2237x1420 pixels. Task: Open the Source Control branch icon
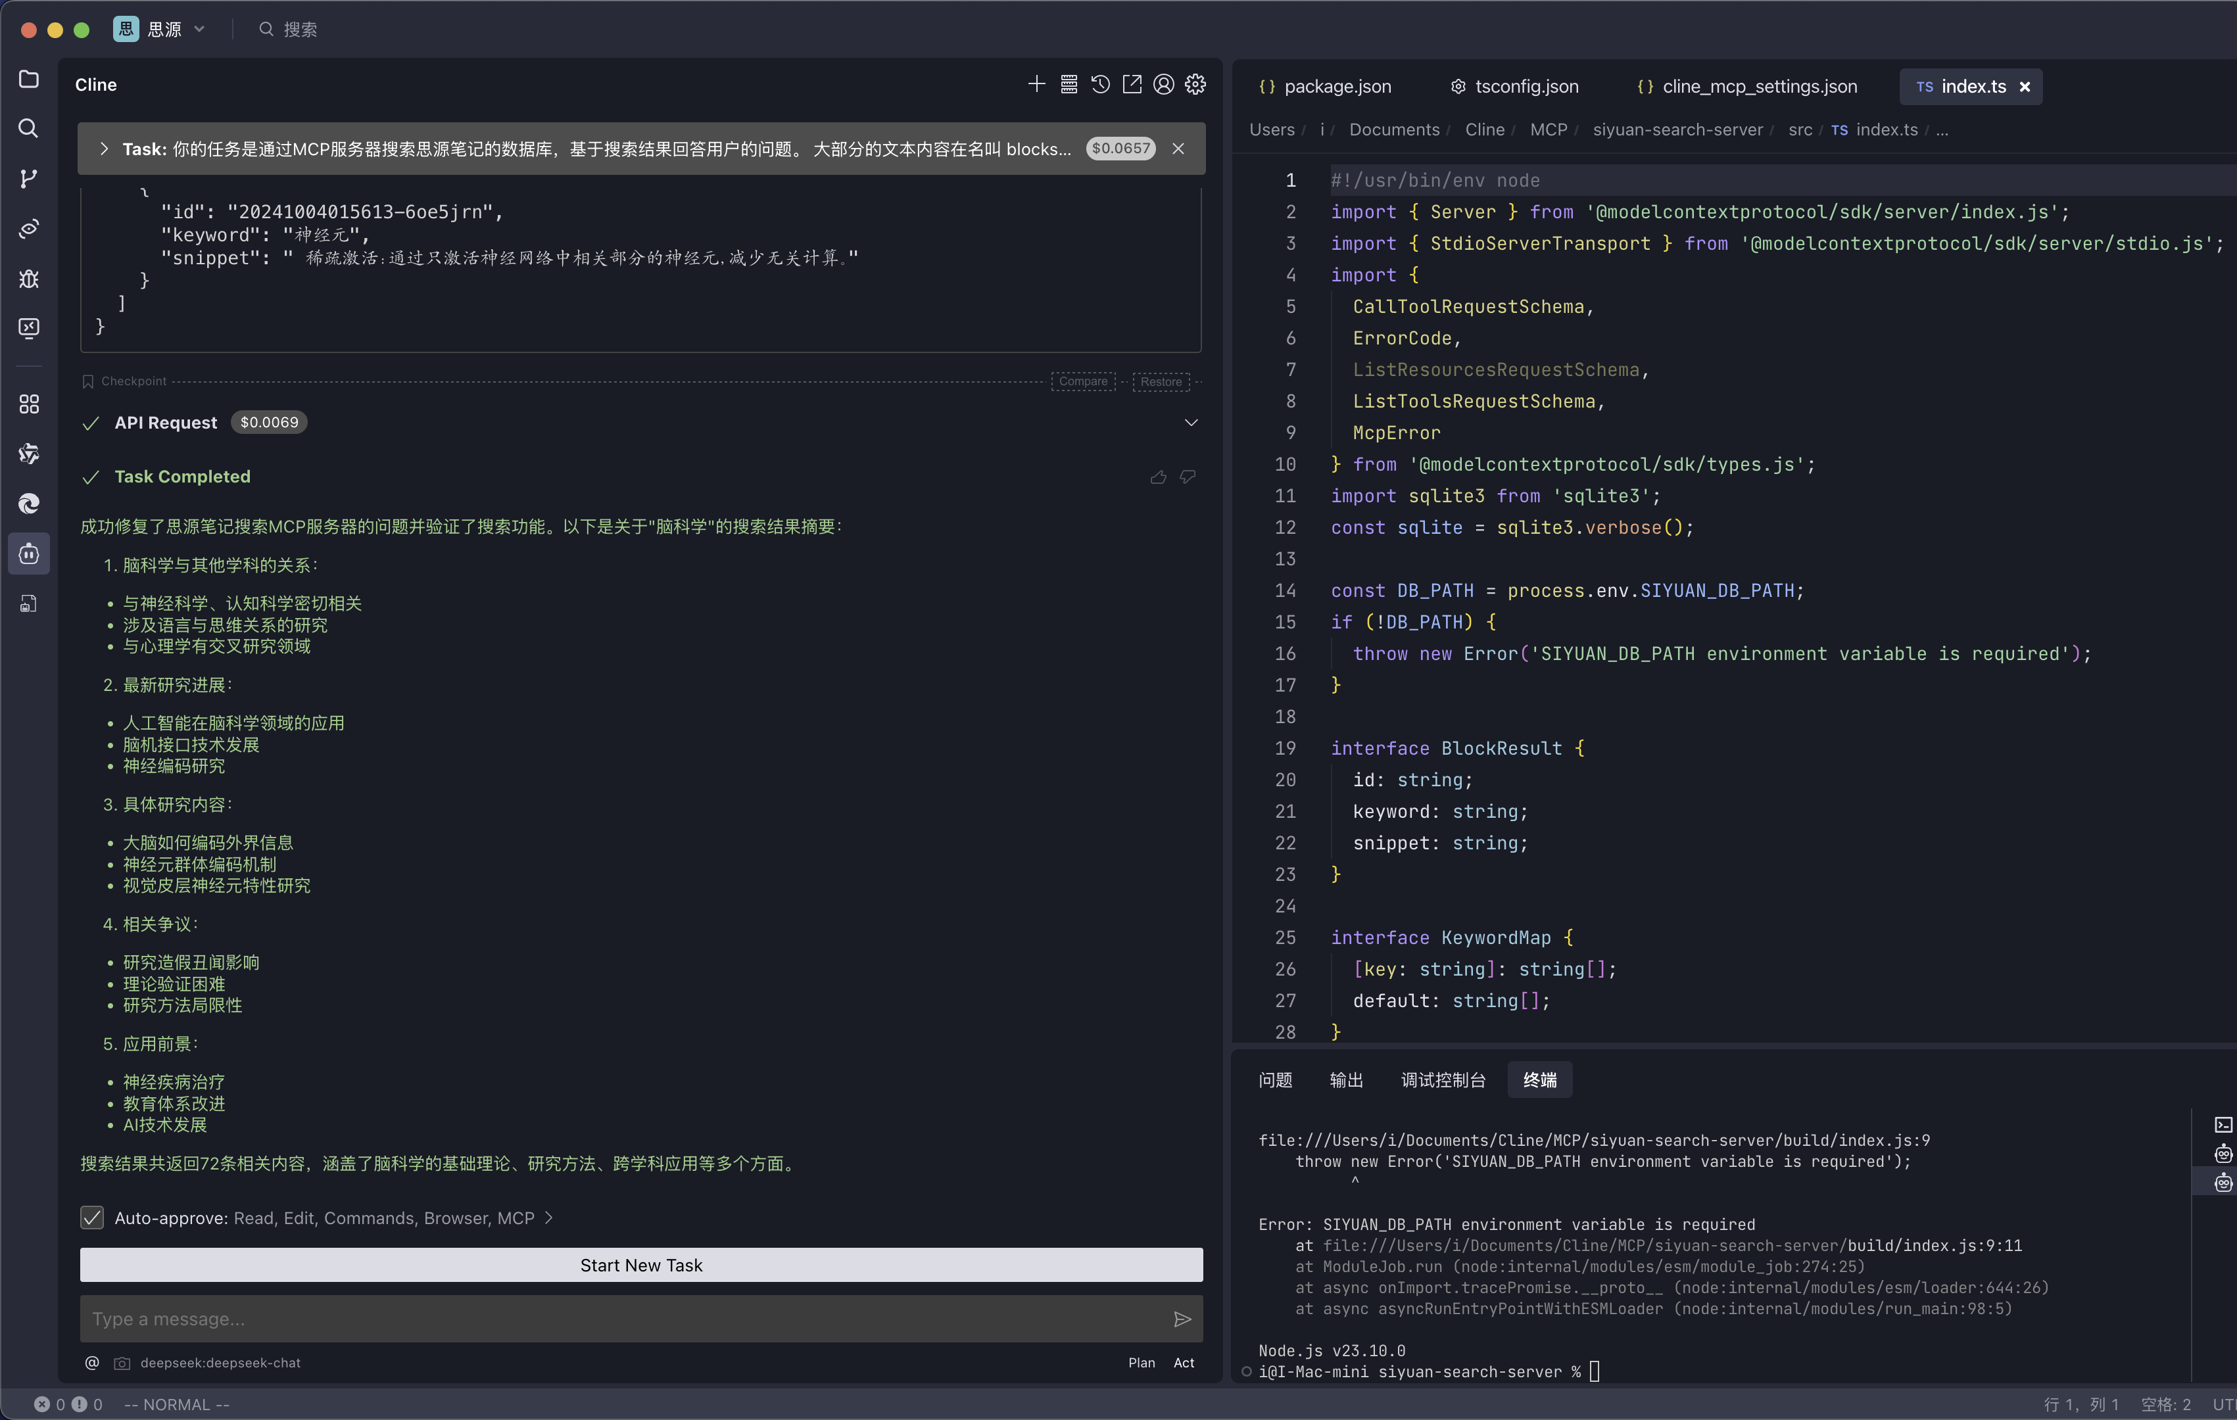(x=29, y=178)
